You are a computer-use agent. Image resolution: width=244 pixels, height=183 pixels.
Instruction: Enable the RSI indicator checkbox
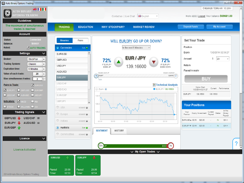click(33, 102)
